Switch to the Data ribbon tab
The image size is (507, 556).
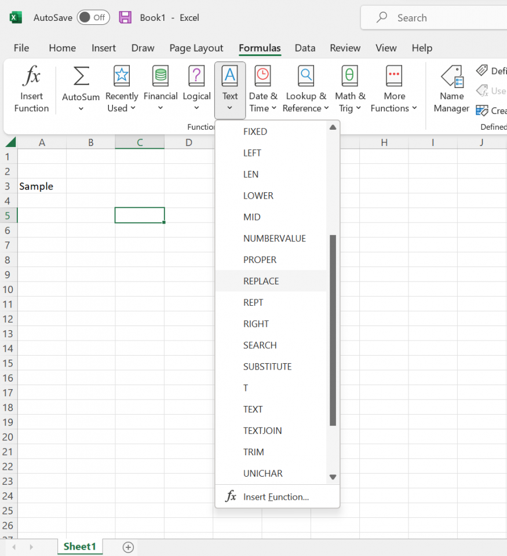pyautogui.click(x=305, y=48)
